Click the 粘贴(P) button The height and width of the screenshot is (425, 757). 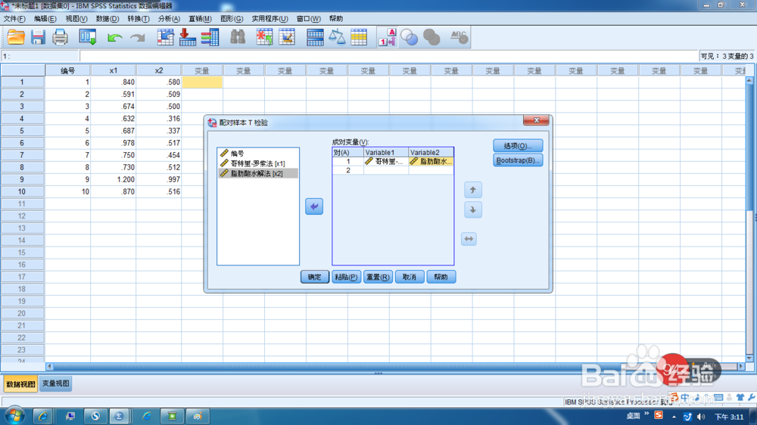(x=346, y=277)
